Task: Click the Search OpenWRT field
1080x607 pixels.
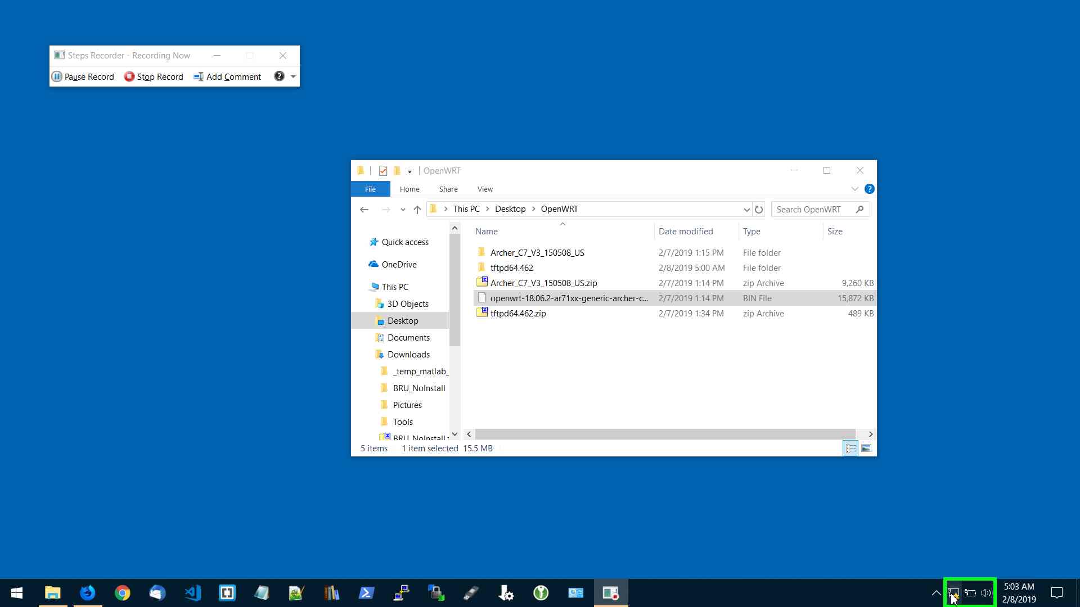Action: tap(813, 210)
